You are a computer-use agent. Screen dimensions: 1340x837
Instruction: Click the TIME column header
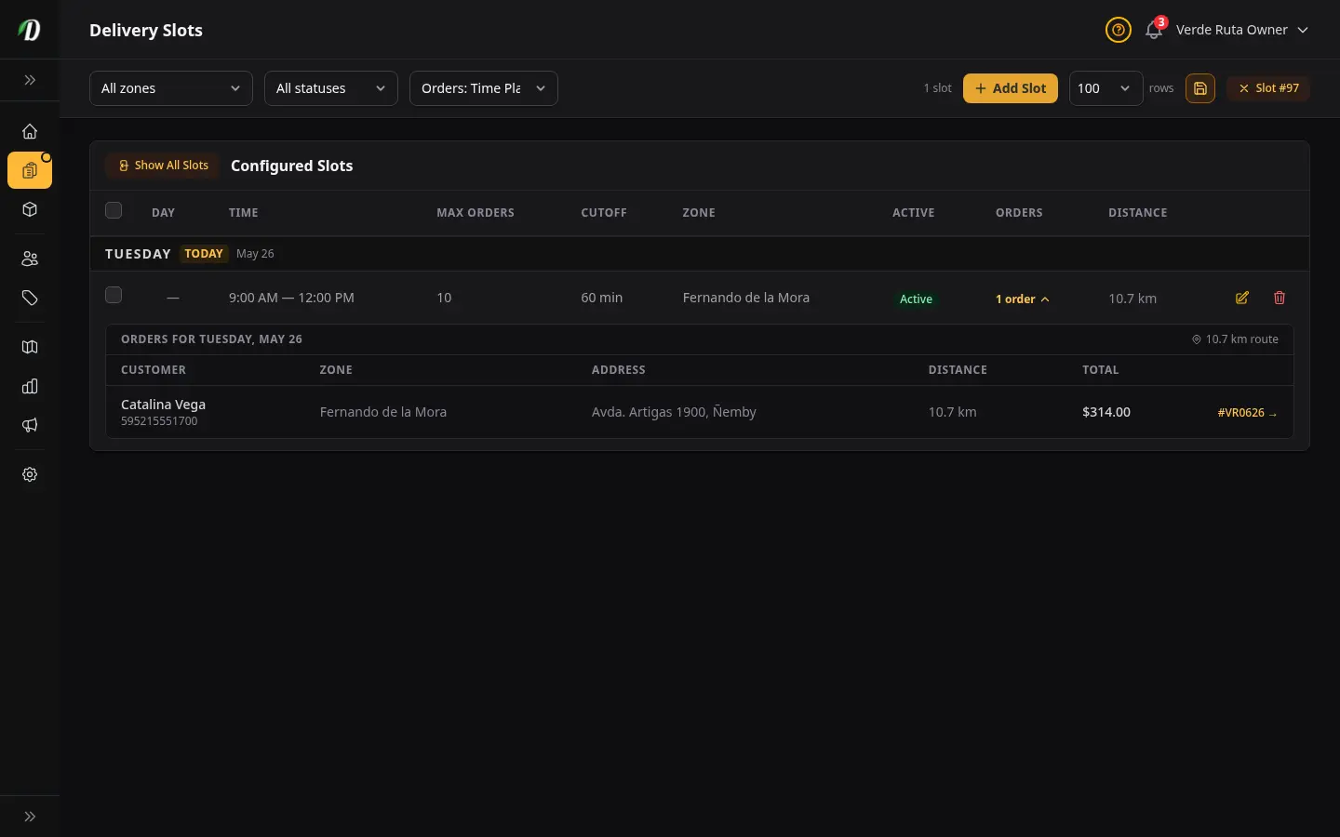(244, 213)
